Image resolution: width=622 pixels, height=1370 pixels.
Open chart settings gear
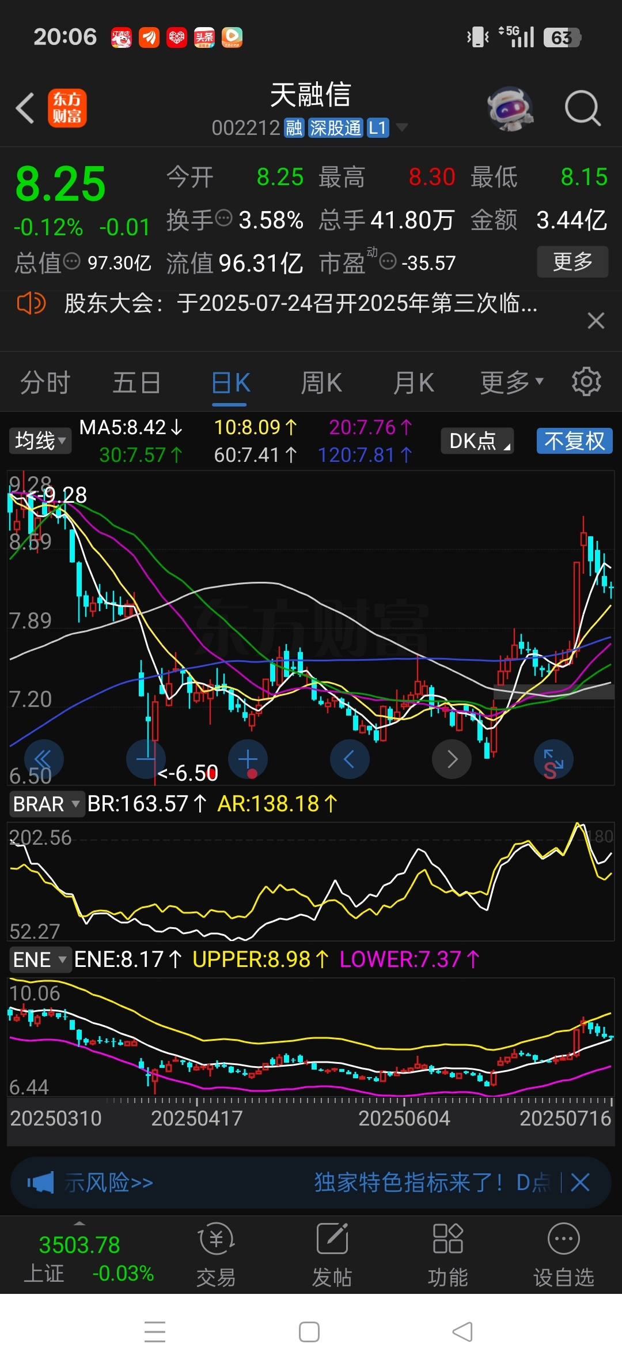coord(586,382)
